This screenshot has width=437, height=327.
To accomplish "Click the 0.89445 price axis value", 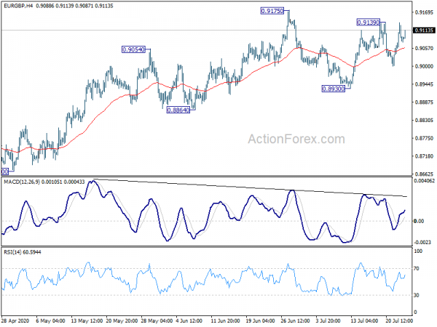I will [424, 84].
